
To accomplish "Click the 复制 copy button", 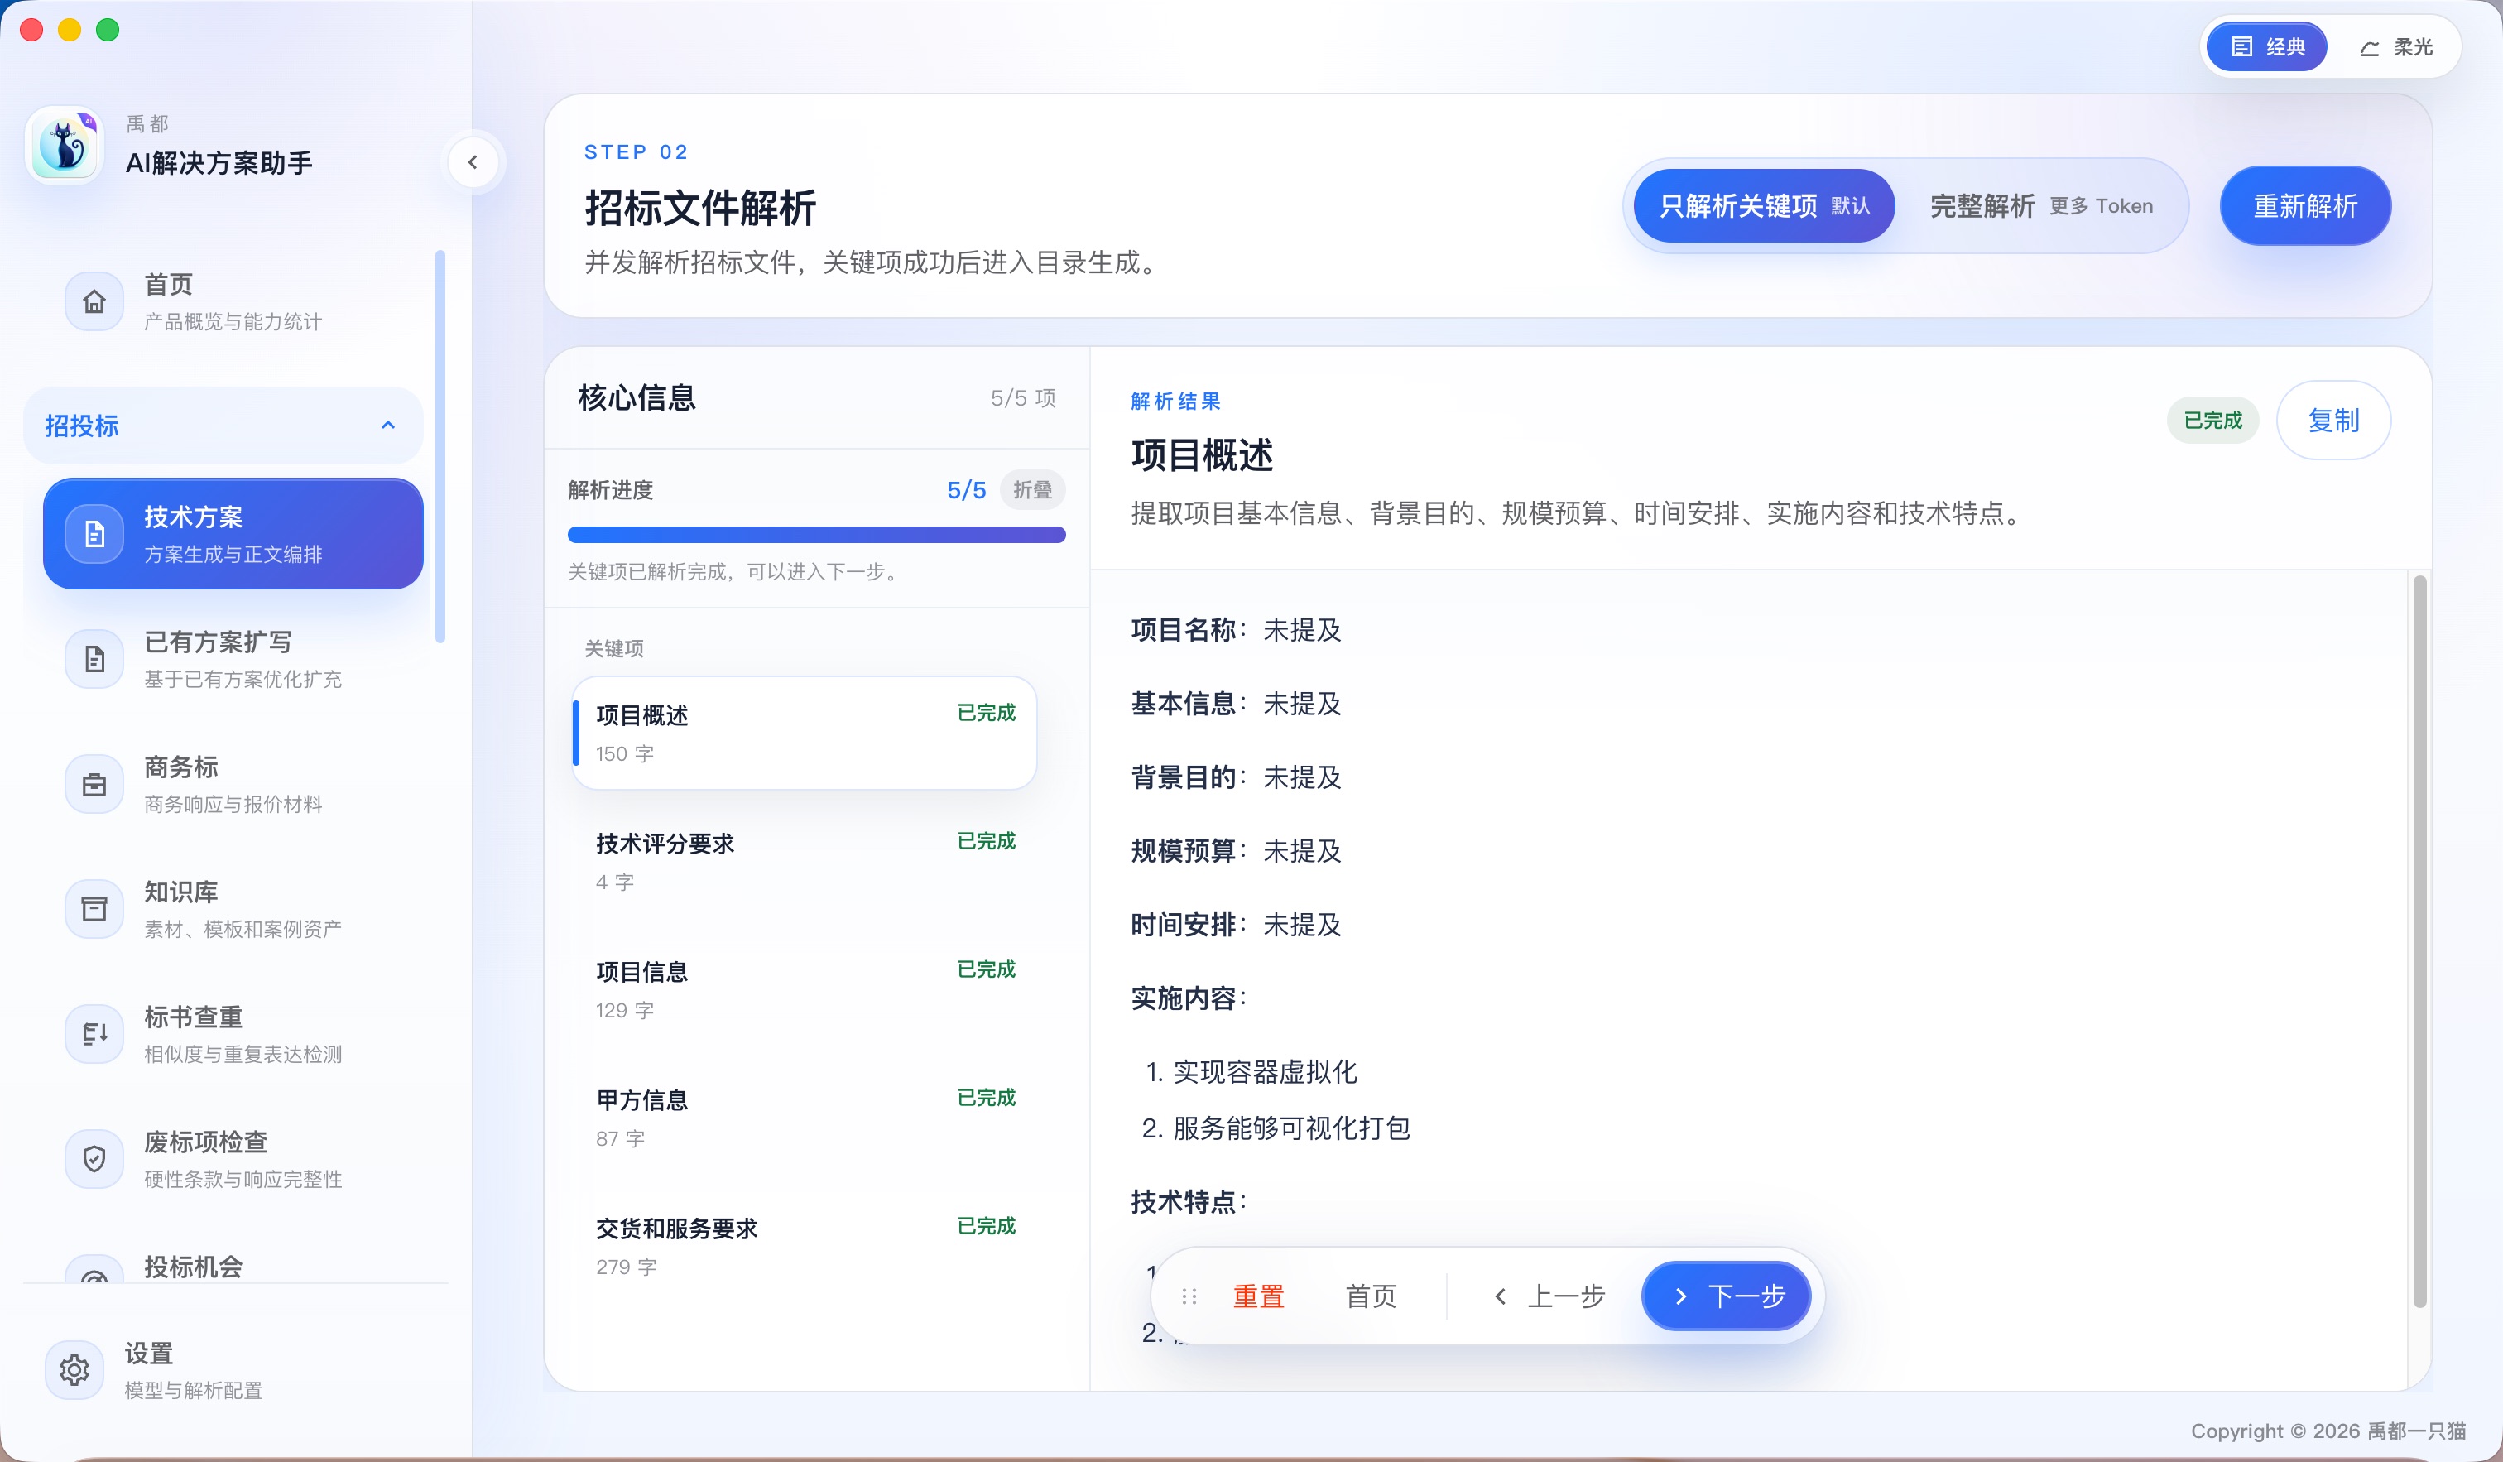I will 2333,420.
